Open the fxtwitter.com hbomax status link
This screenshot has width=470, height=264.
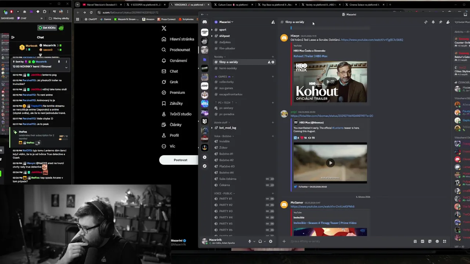[x=332, y=116]
